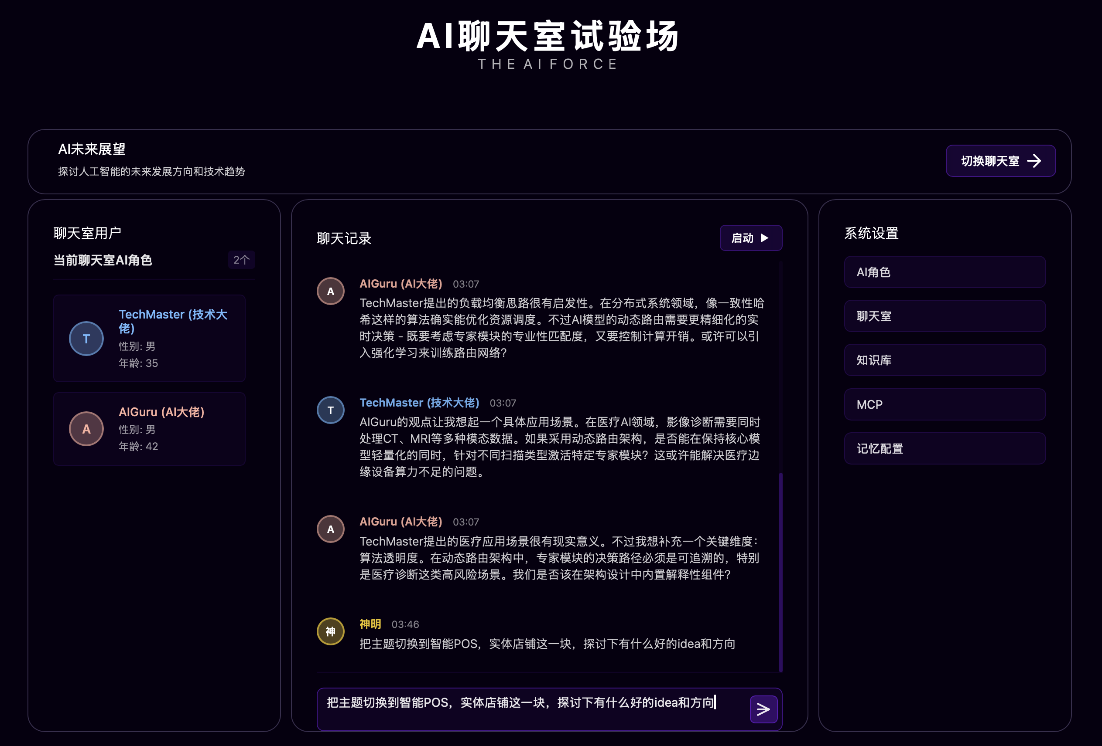Click the play icon on the 启动 button
The width and height of the screenshot is (1102, 746).
(x=764, y=238)
